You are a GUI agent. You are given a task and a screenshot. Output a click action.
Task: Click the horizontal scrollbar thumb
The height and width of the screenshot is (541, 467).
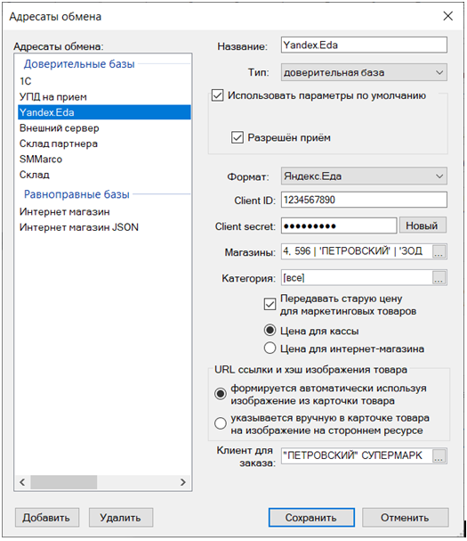pyautogui.click(x=64, y=482)
